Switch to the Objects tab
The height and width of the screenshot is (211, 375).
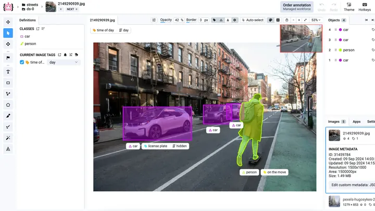click(x=337, y=20)
